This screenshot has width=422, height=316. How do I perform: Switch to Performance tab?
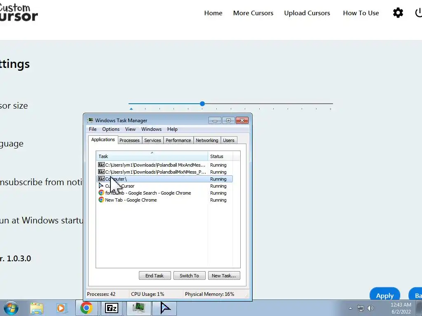178,140
